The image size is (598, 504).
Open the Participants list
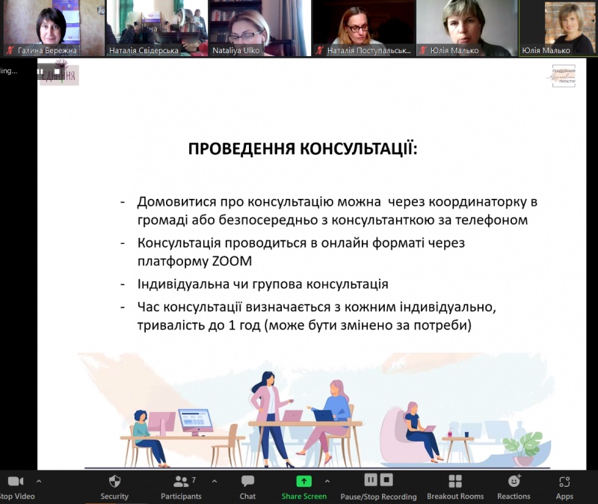(181, 482)
